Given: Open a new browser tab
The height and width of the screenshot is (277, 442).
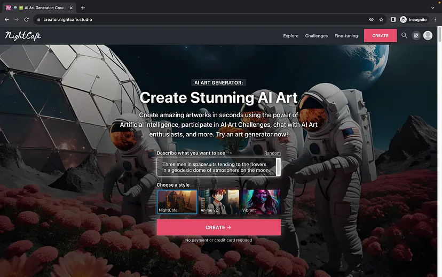Looking at the screenshot, I should [x=83, y=7].
